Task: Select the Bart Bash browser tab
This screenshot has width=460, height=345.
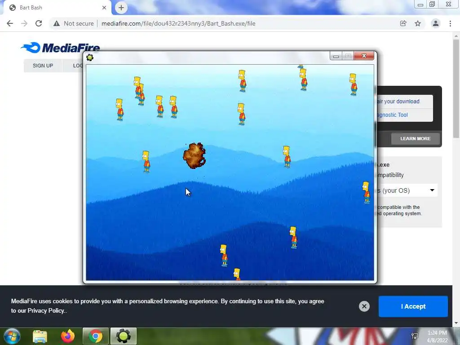Action: point(58,8)
